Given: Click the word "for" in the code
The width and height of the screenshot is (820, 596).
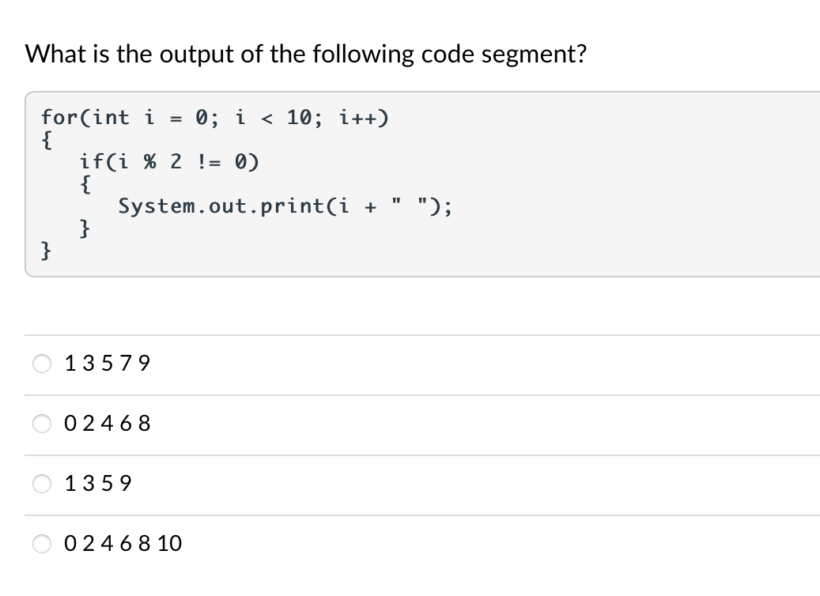Looking at the screenshot, I should [x=56, y=118].
